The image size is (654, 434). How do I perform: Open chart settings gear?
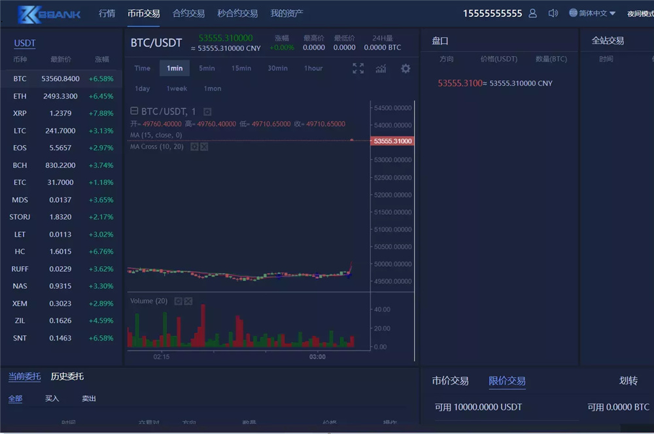405,68
